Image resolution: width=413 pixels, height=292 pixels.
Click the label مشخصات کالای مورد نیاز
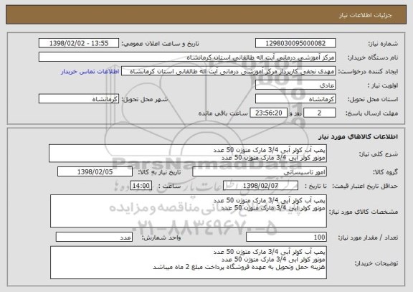[x=364, y=212]
